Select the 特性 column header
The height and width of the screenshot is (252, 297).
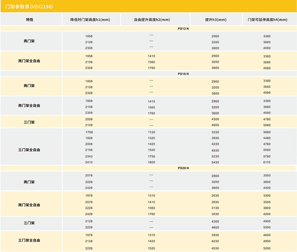[x=30, y=20]
